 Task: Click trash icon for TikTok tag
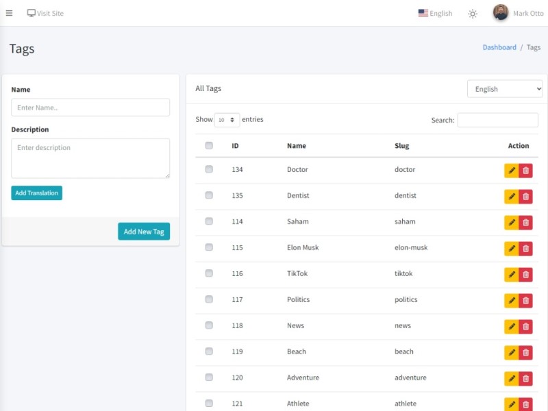[526, 275]
